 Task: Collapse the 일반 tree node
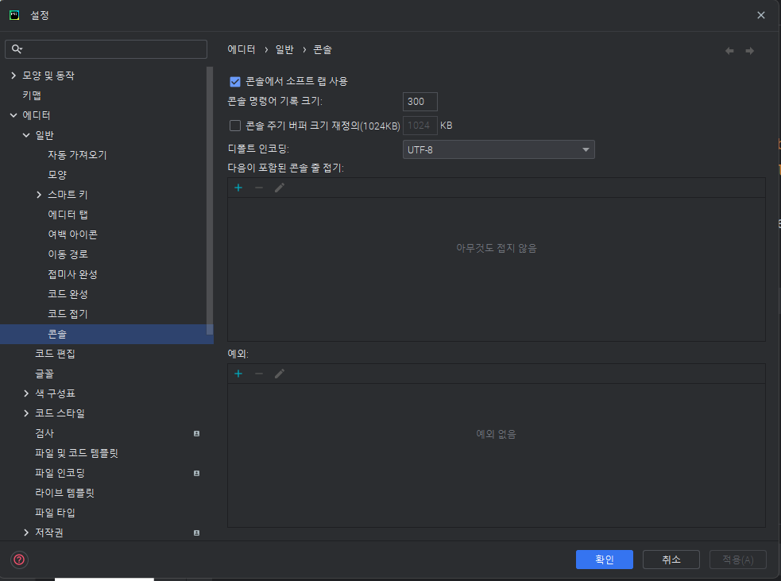tap(26, 135)
